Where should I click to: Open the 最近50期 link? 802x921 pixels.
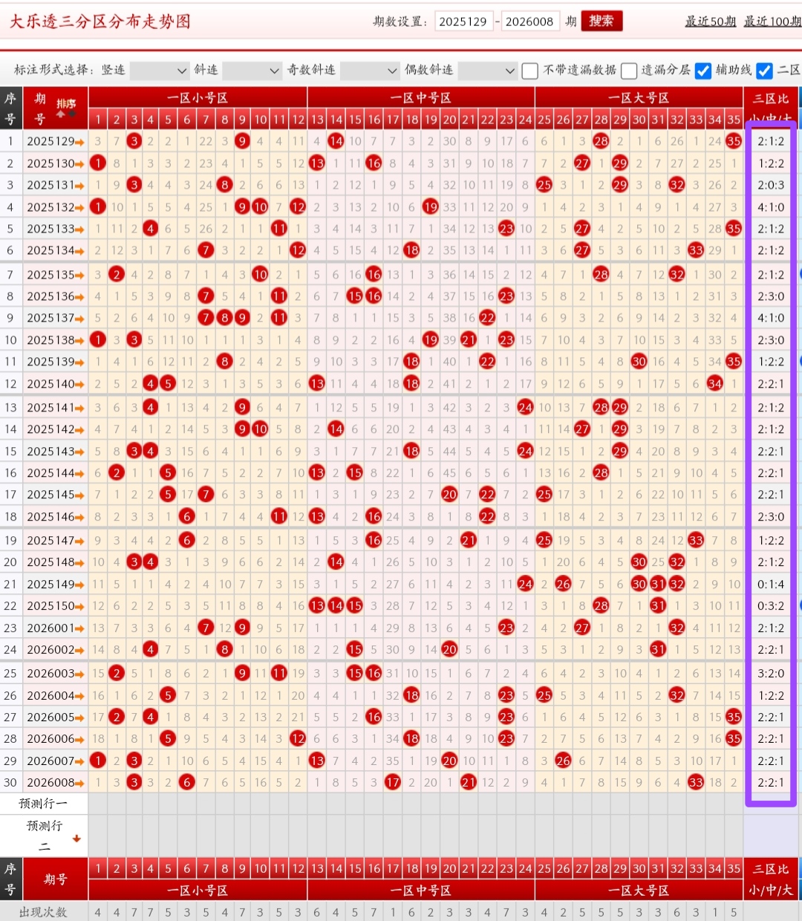pyautogui.click(x=710, y=22)
